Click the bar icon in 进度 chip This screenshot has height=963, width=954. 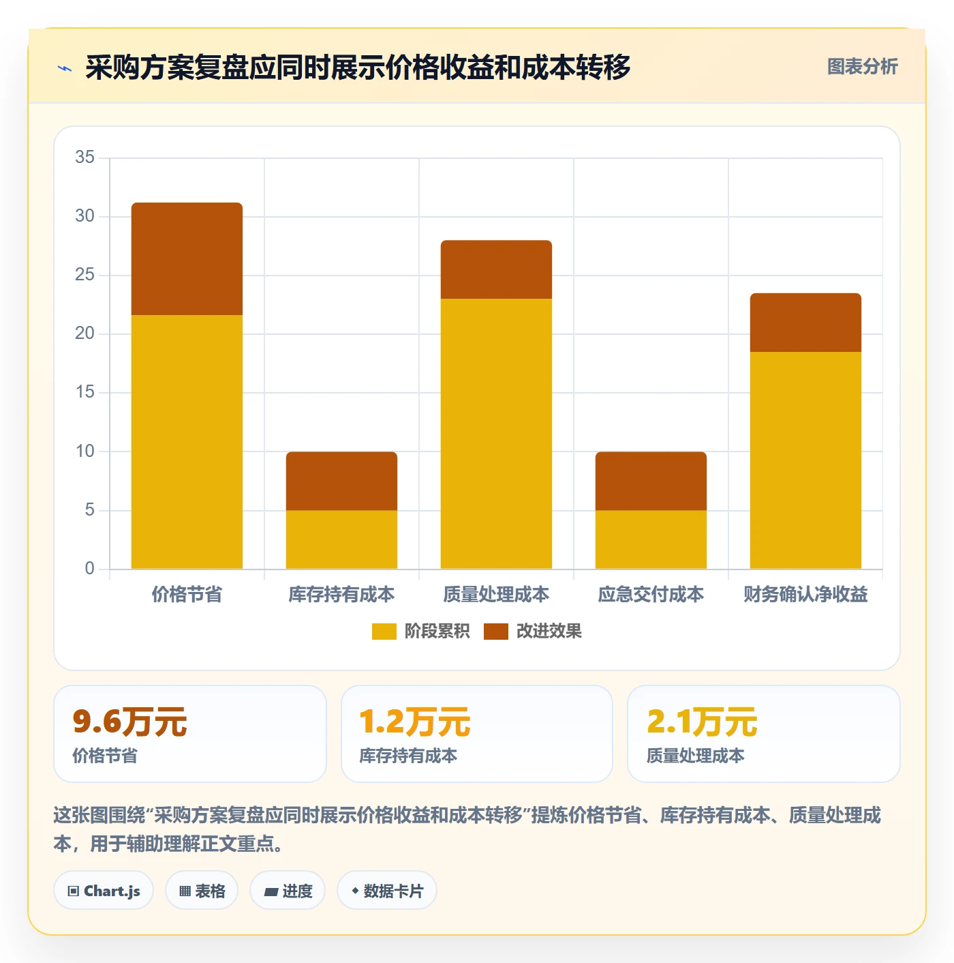click(x=271, y=892)
